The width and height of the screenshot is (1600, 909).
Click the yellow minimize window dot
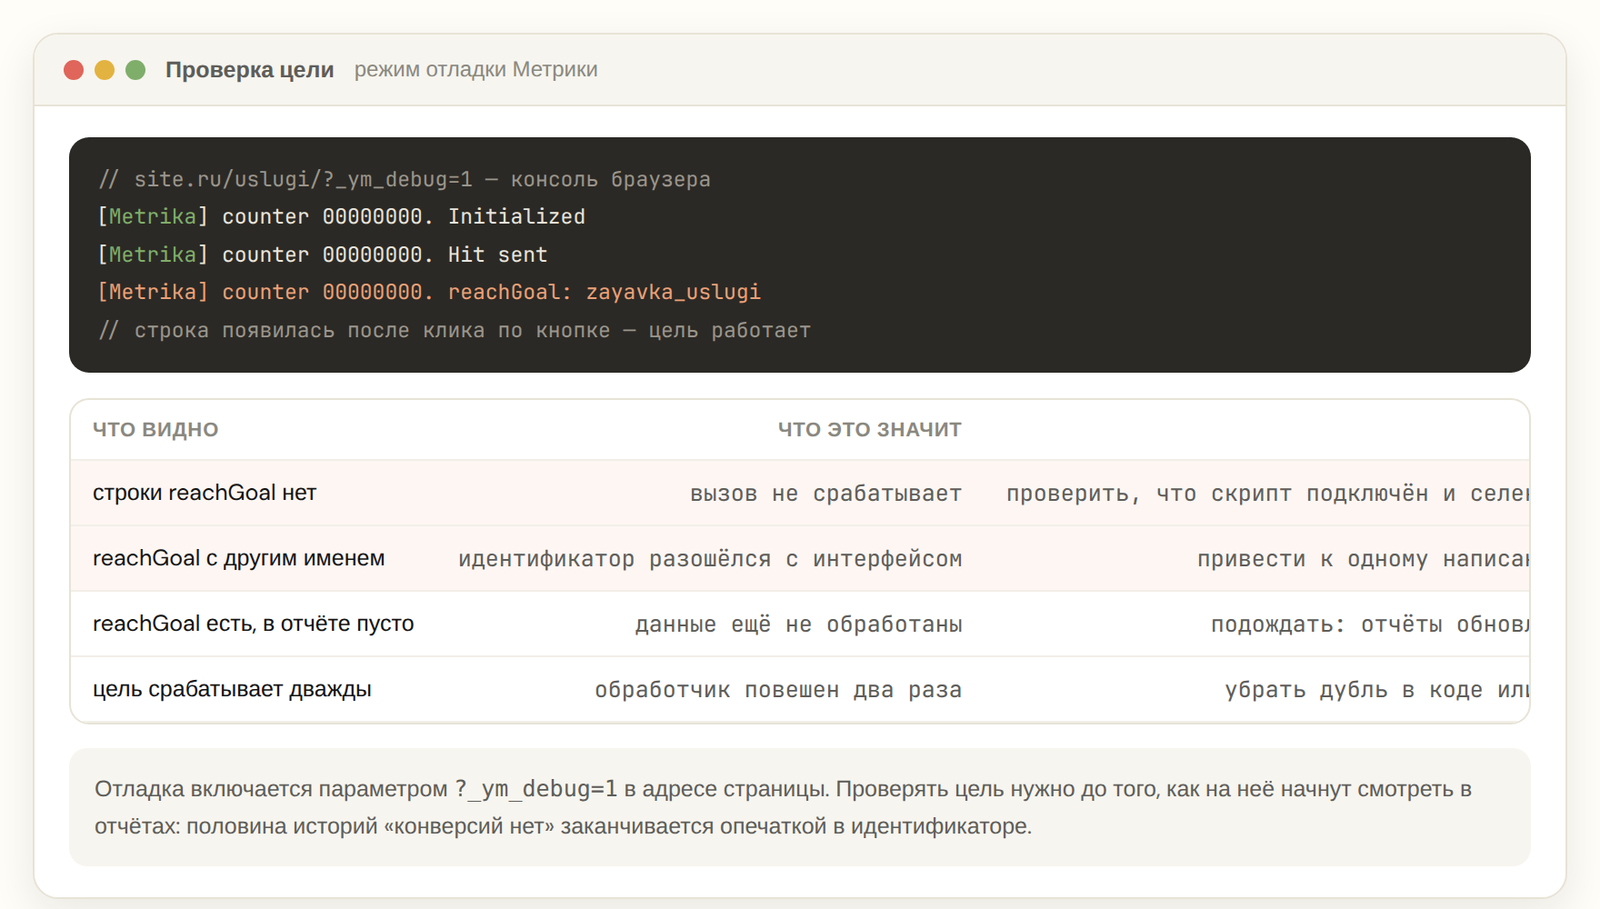pos(105,70)
